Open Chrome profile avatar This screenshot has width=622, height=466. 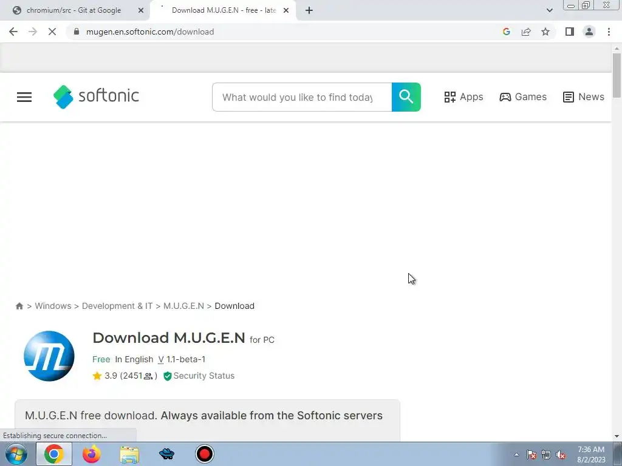[x=589, y=32]
